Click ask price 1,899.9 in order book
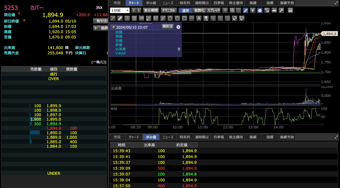Screen dimensions: 340x188 click(x=54, y=106)
